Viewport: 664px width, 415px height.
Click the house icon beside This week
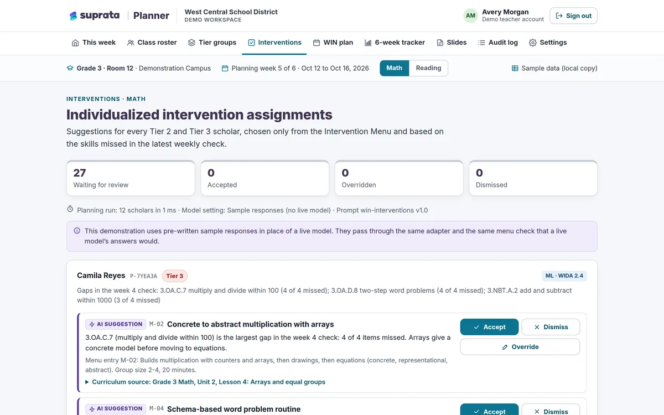tap(75, 43)
